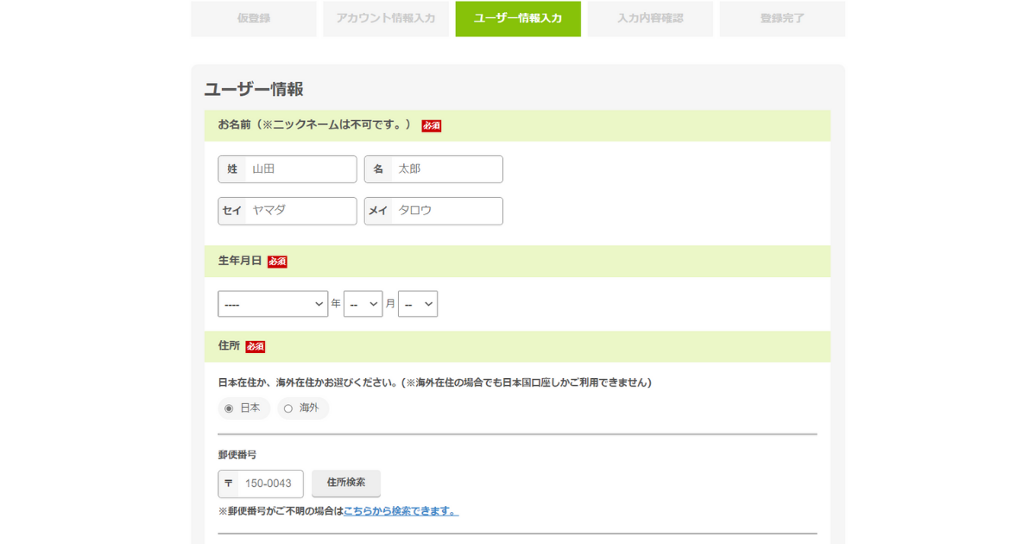Image resolution: width=1036 pixels, height=544 pixels.
Task: Click the メイ prefix label
Action: coord(378,211)
